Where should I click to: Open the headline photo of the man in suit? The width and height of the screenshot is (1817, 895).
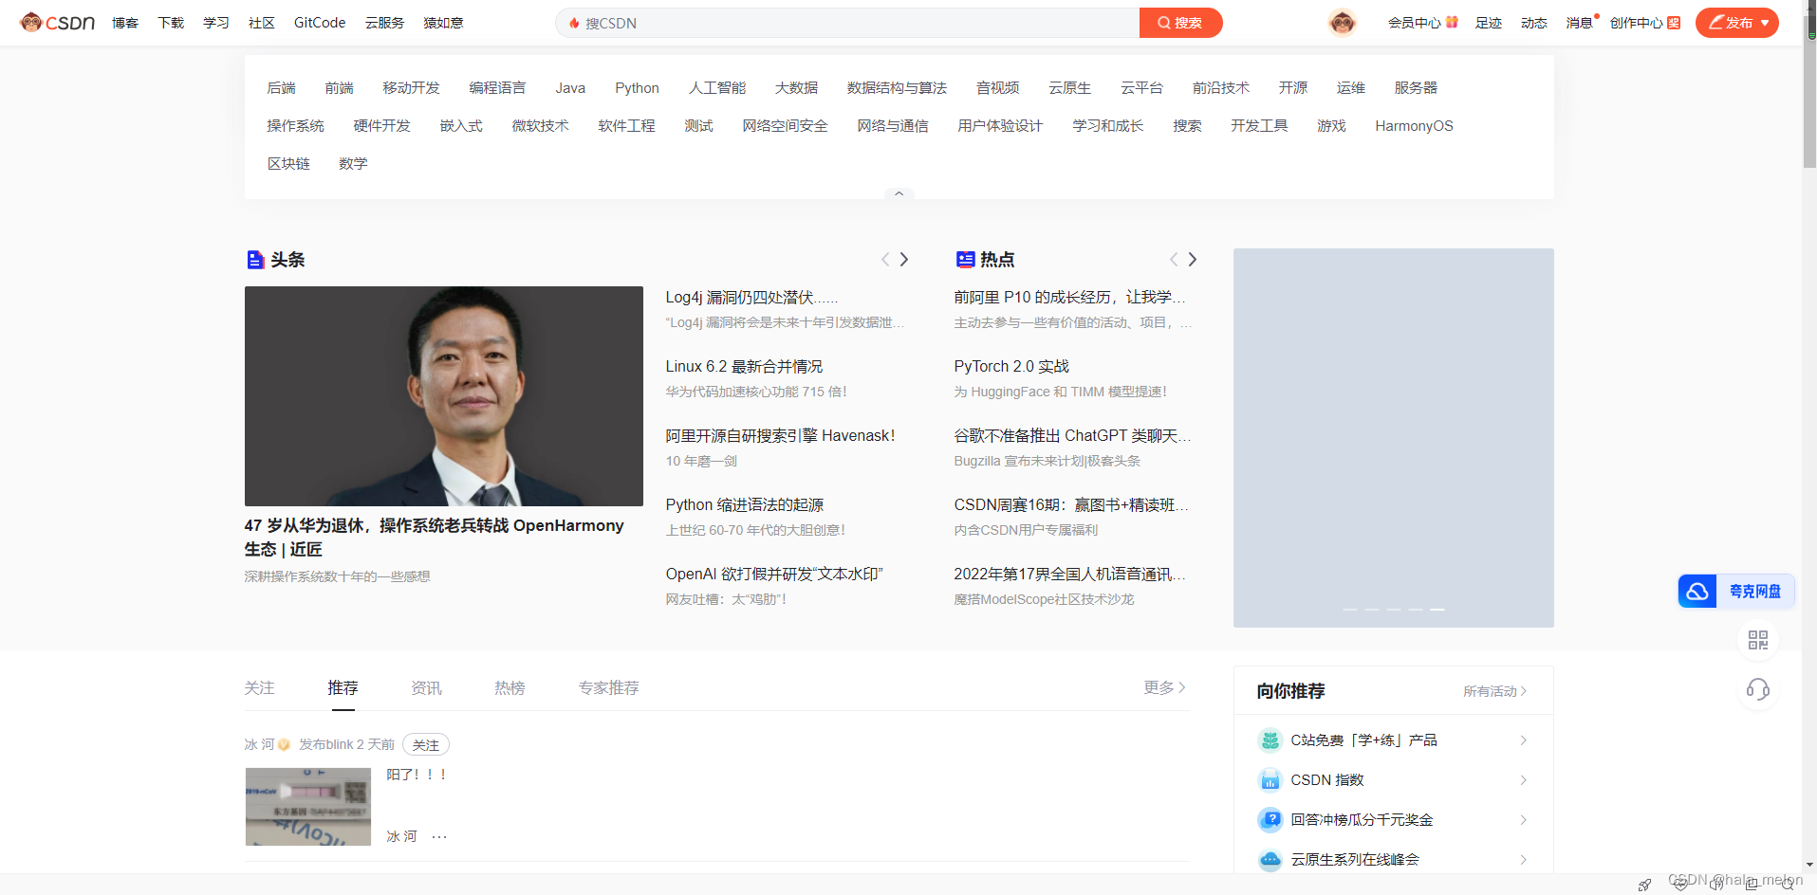point(444,396)
